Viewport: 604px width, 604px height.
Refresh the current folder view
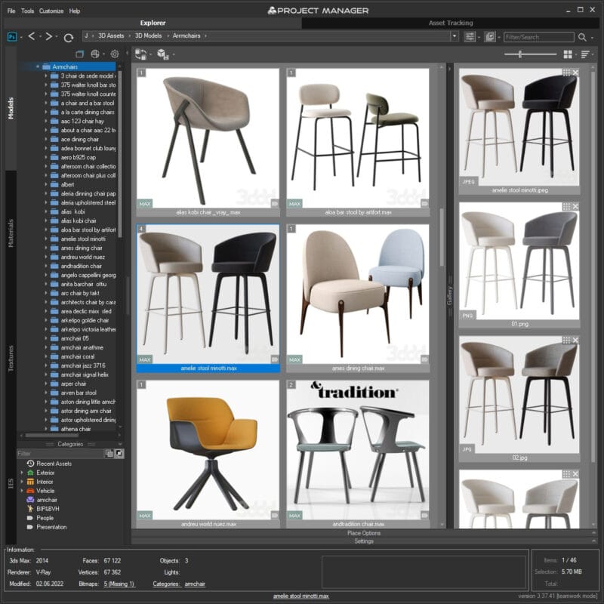pyautogui.click(x=69, y=37)
